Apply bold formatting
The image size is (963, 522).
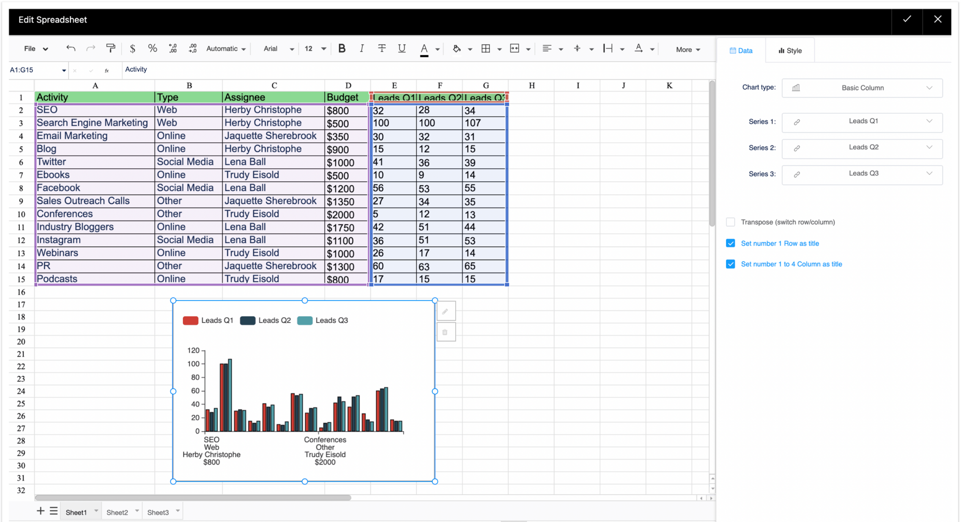click(x=342, y=48)
